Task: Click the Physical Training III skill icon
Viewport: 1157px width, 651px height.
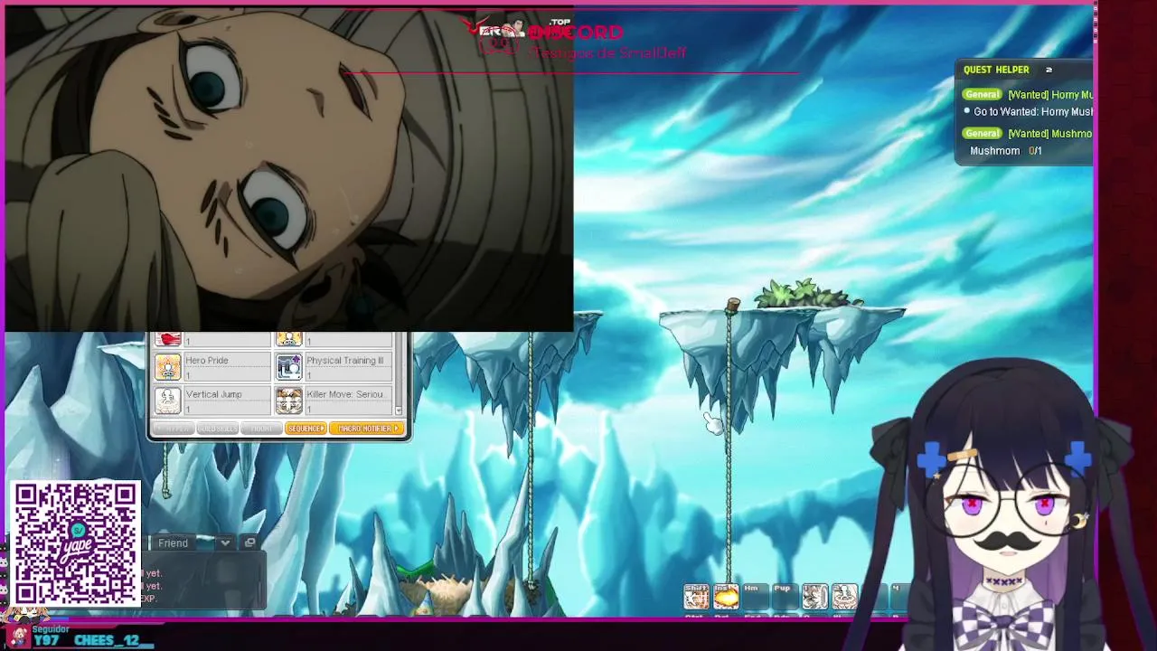Action: (x=288, y=367)
